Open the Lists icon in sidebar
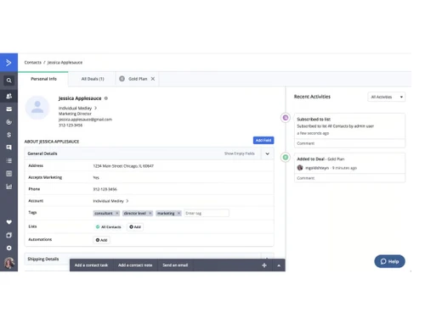 click(x=8, y=160)
